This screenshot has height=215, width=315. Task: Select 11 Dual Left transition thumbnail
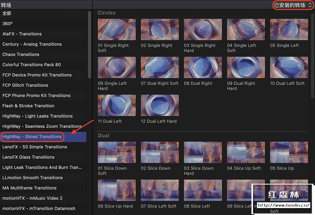click(x=117, y=105)
